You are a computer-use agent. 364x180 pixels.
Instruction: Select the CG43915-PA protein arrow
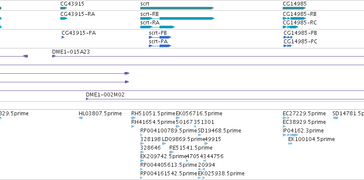(x=63, y=37)
